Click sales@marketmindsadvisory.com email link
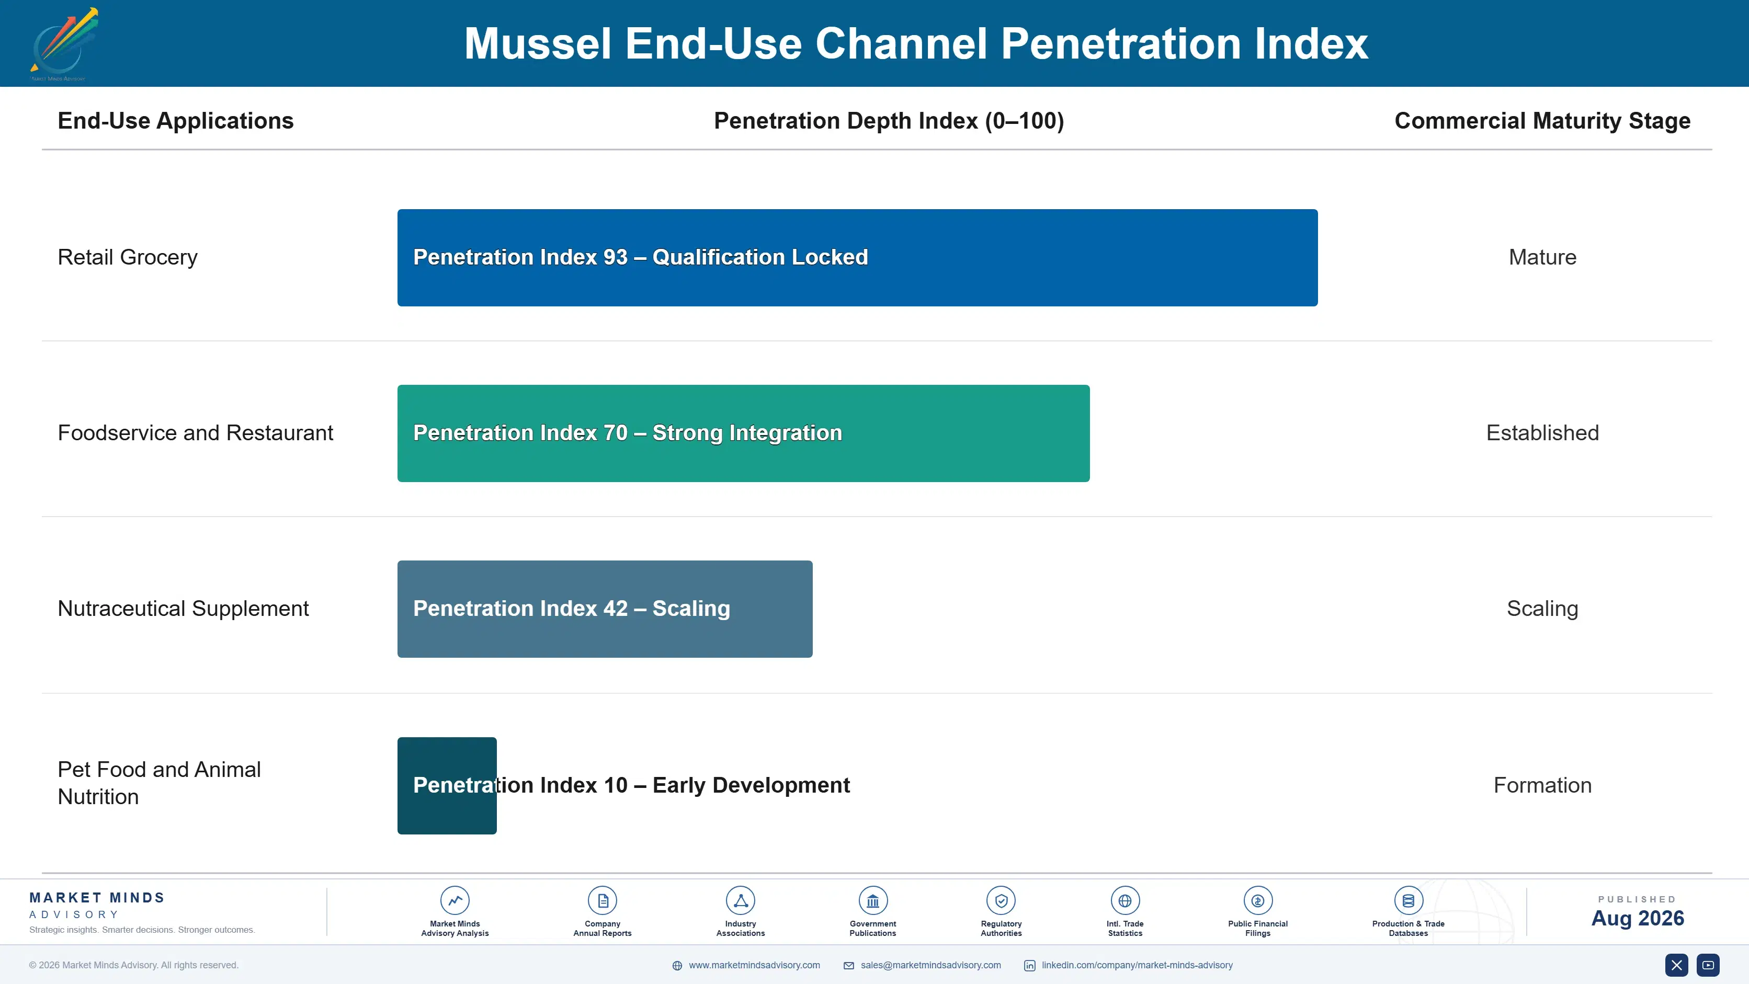 coord(931,965)
